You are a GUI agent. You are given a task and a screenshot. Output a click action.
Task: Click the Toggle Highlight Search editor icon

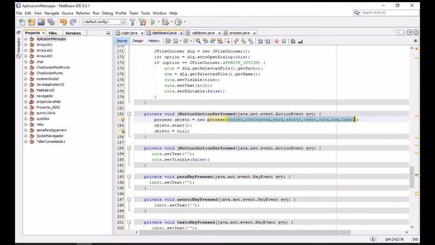(220, 41)
